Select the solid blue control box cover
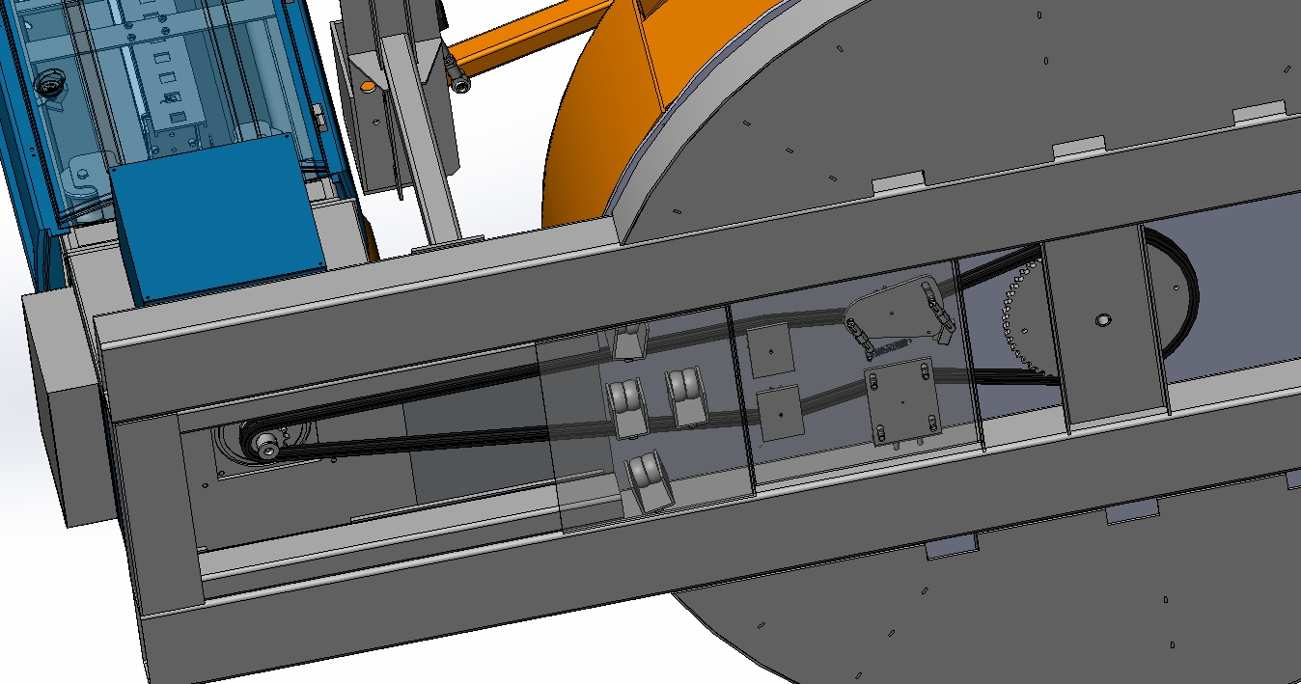1301x684 pixels. coord(220,218)
